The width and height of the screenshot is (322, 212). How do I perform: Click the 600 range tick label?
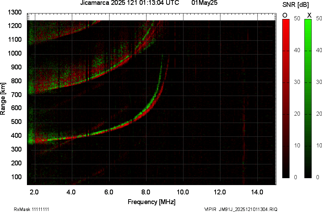pyautogui.click(x=16, y=108)
